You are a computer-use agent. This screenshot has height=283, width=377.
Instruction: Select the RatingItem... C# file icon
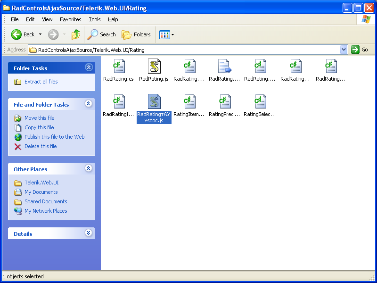[x=190, y=101]
